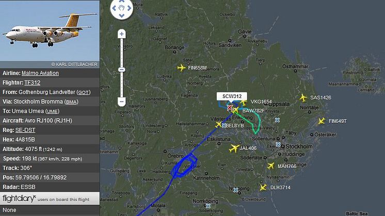Pan the map down with arrow
385x216 pixels.
click(122, 15)
